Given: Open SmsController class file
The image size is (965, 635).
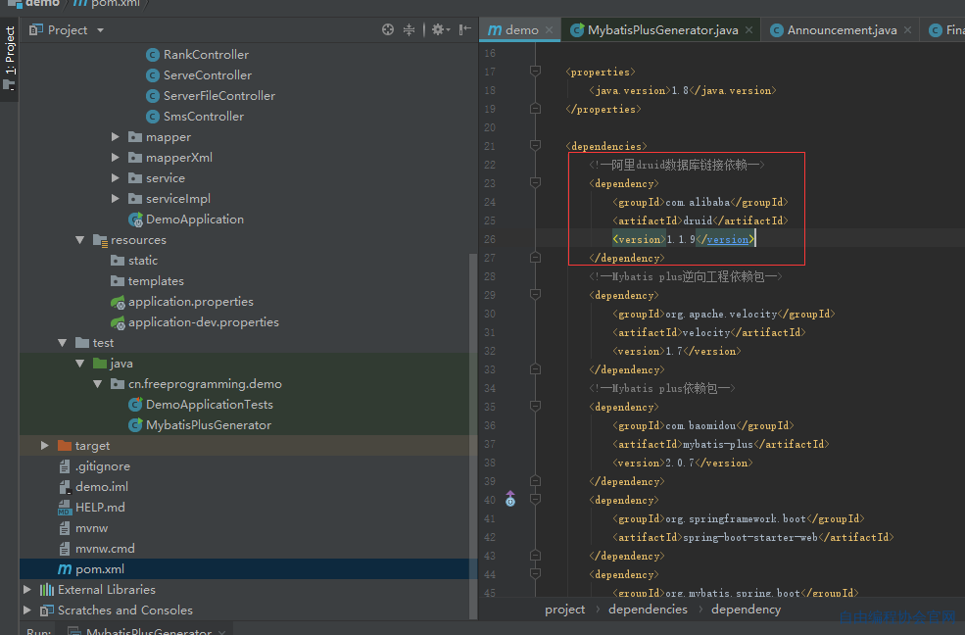Looking at the screenshot, I should (203, 117).
